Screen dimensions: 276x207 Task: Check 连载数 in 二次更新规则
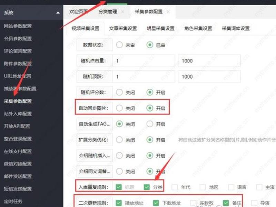[193, 203]
